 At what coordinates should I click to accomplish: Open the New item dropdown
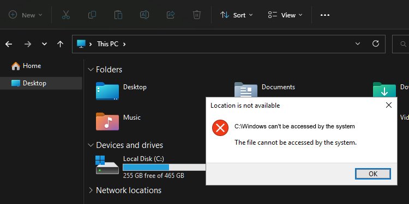[25, 15]
